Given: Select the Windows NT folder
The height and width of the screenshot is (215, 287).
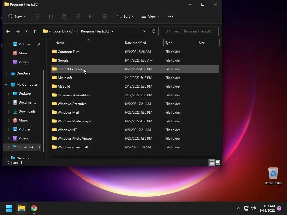Looking at the screenshot, I should (135, 130).
